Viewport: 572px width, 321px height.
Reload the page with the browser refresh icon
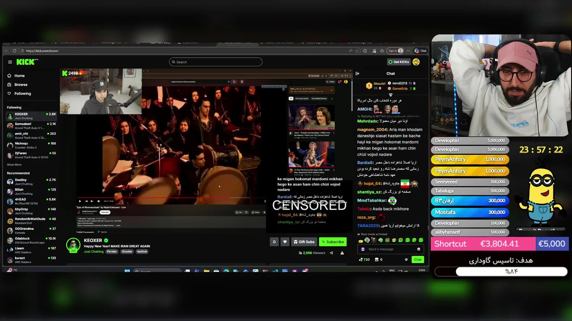(15, 51)
